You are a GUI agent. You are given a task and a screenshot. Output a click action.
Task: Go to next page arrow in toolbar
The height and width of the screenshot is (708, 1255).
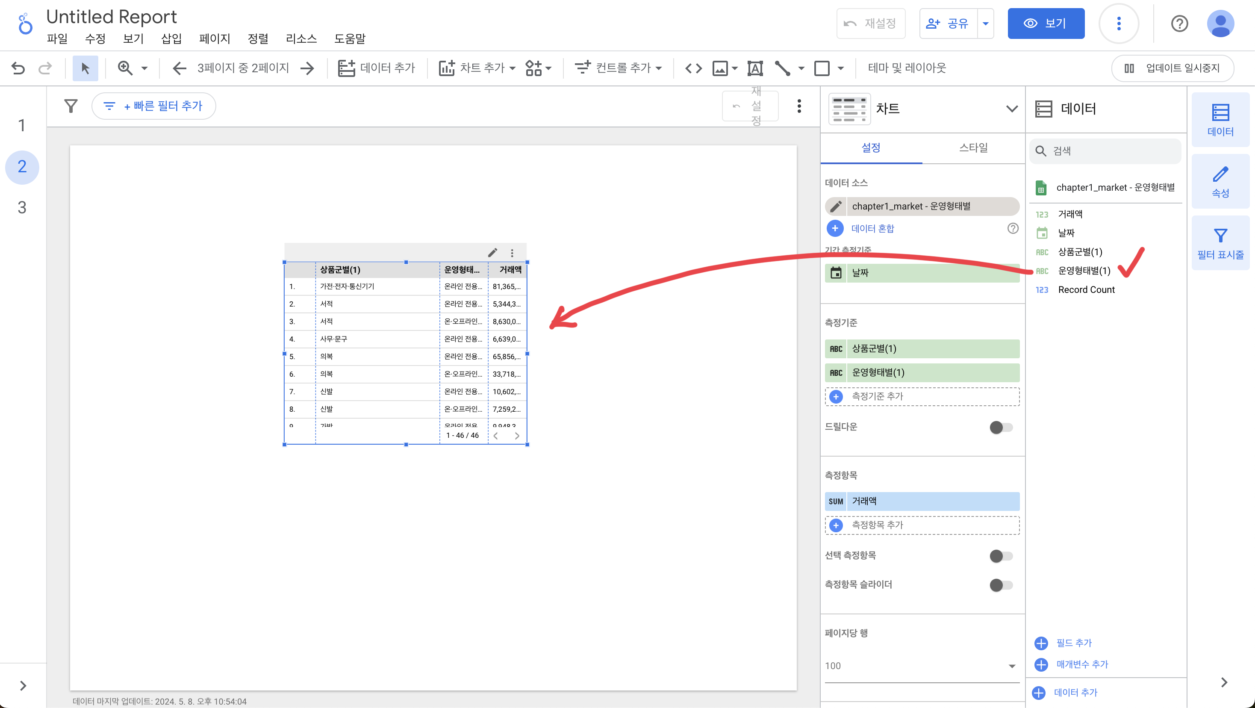coord(307,68)
